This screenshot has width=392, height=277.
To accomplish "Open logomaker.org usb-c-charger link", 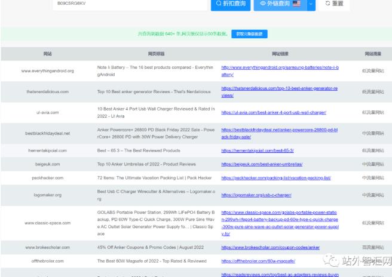I will (x=256, y=195).
